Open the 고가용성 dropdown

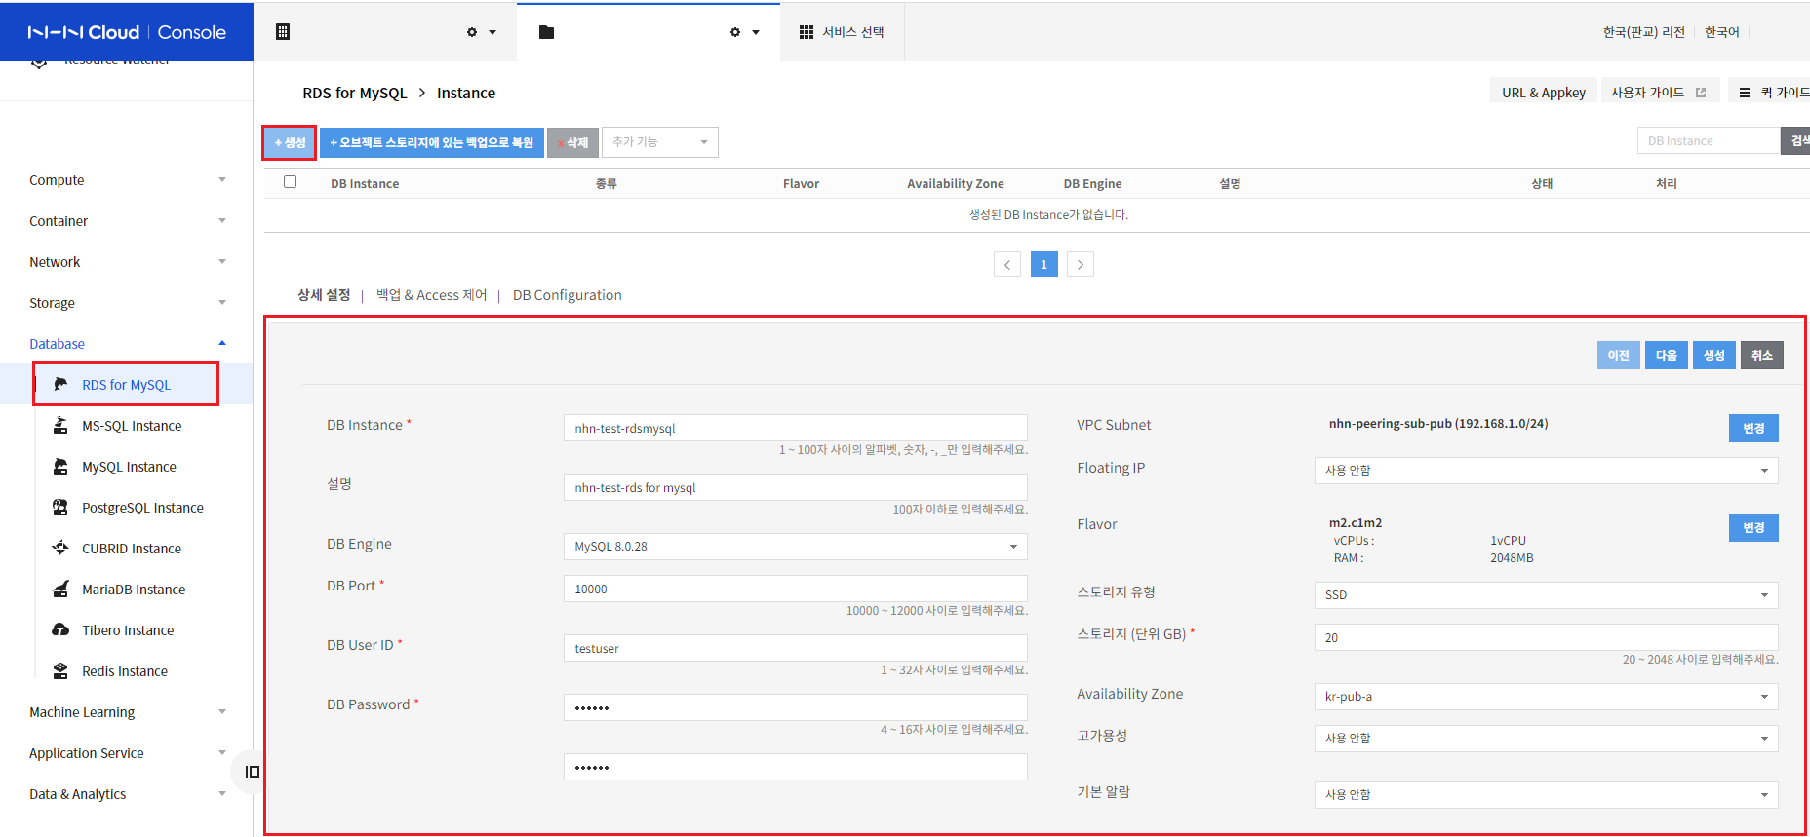[1546, 739]
